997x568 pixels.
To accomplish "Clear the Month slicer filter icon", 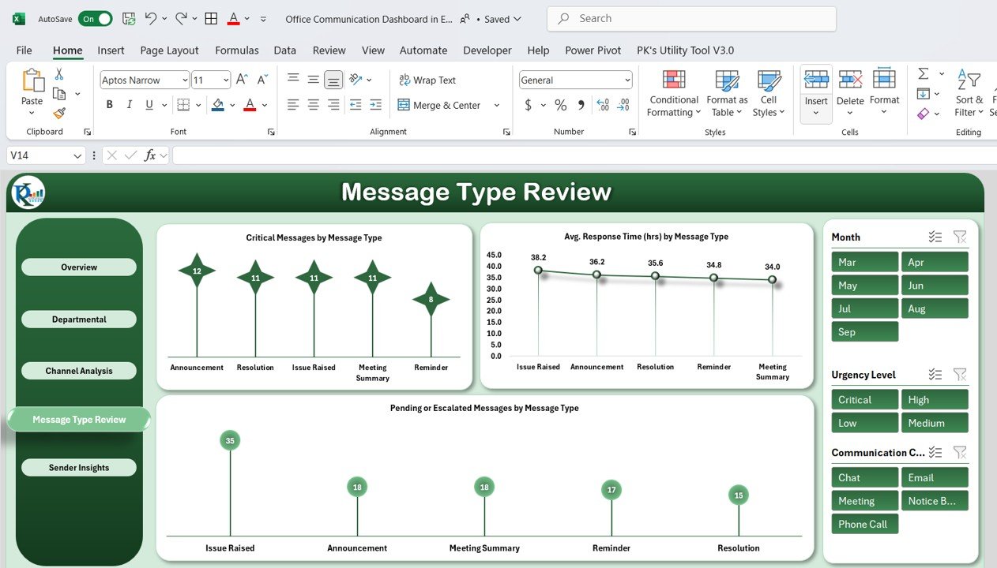I will tap(959, 237).
